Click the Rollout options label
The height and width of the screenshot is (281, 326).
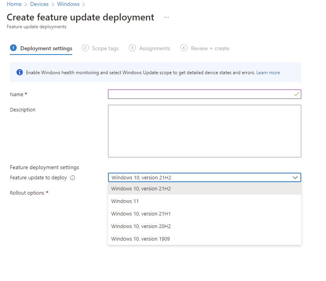click(x=27, y=193)
